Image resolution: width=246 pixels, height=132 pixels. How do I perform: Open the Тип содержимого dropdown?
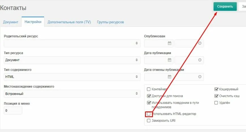72,77
